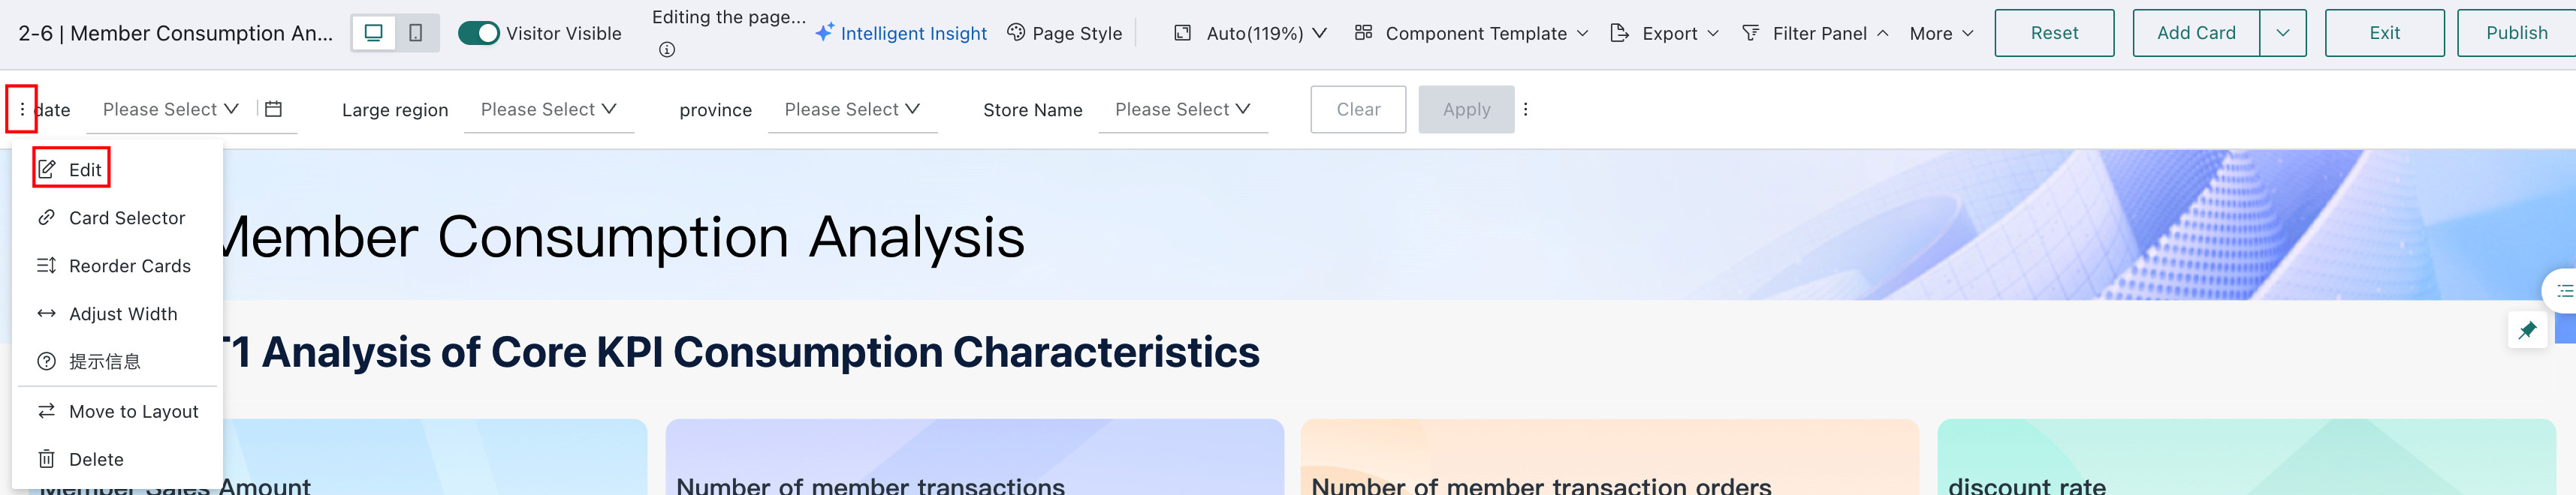Viewport: 2576px width, 495px height.
Task: Switch to mobile preview mode icon
Action: pos(416,33)
